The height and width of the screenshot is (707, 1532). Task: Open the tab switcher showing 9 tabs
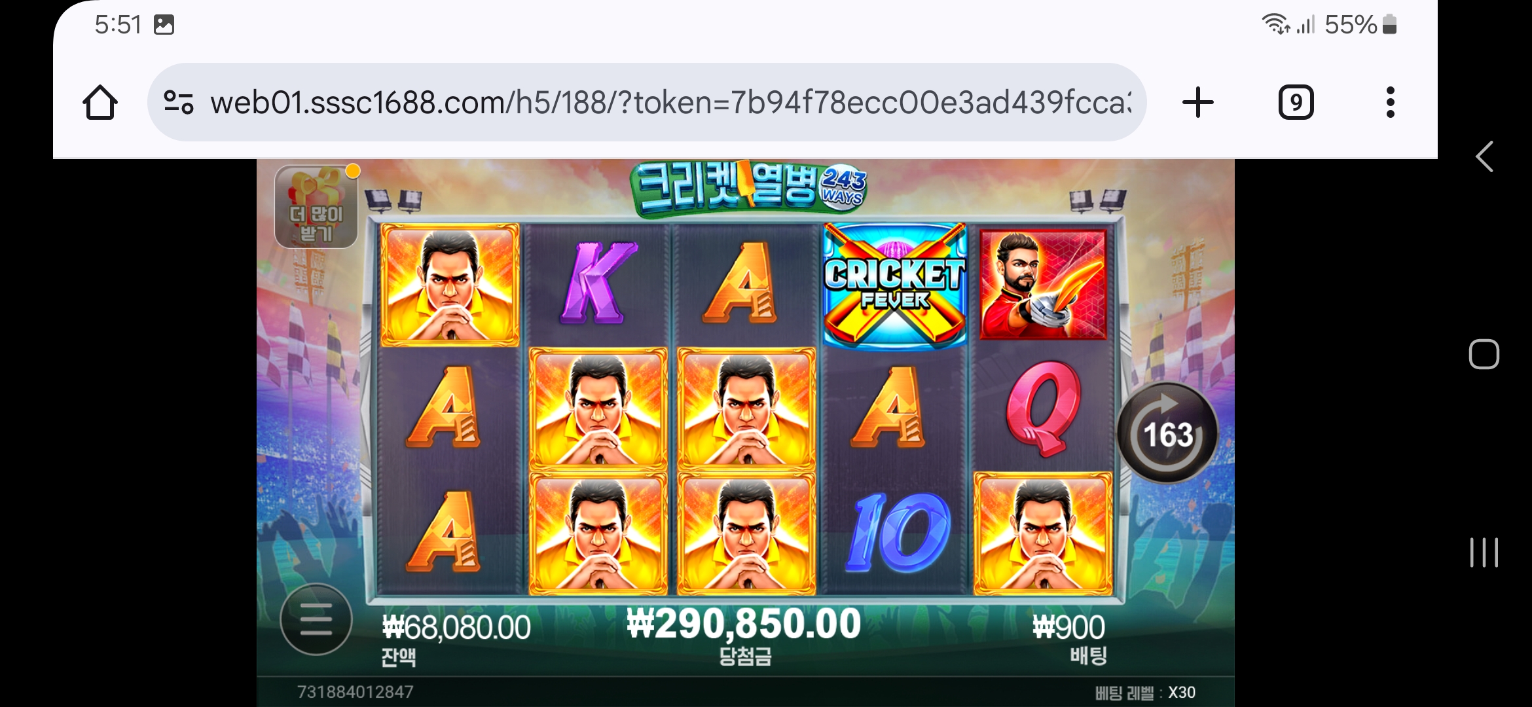1296,102
